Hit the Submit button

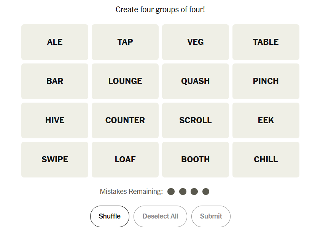click(211, 216)
